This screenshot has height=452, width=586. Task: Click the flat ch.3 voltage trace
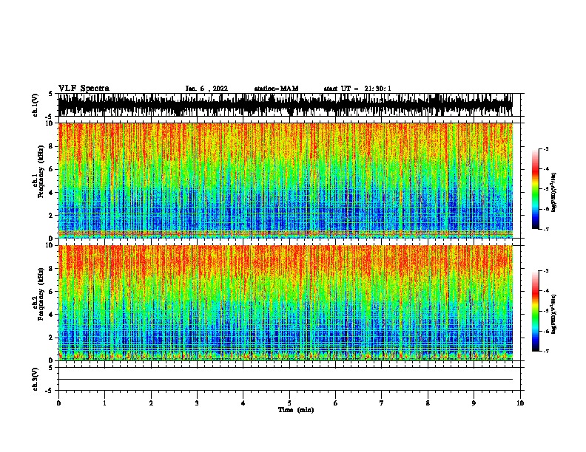pyautogui.click(x=286, y=380)
